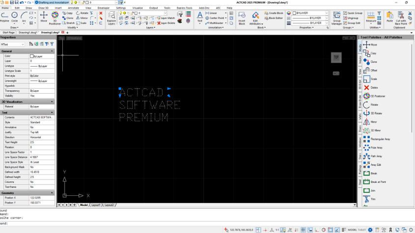Open the Block Editor

click(274, 18)
